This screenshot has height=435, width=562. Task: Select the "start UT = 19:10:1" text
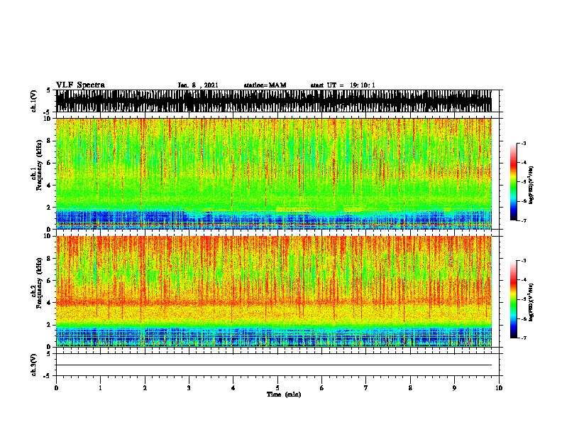click(x=343, y=85)
